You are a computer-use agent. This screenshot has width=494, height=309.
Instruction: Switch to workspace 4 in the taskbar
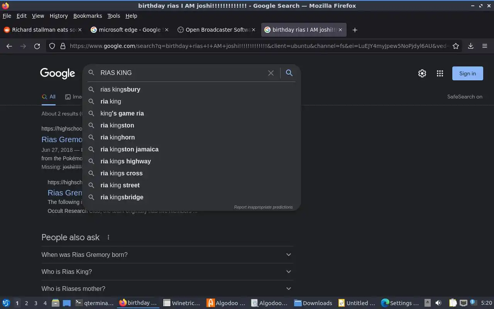45,303
